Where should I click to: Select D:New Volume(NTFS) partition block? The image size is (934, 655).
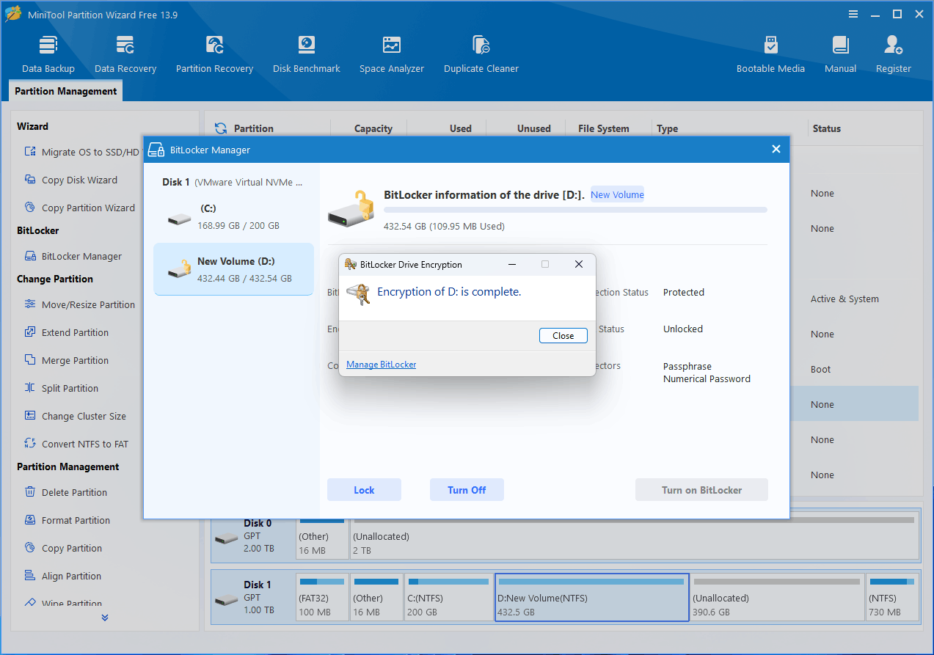click(x=591, y=597)
